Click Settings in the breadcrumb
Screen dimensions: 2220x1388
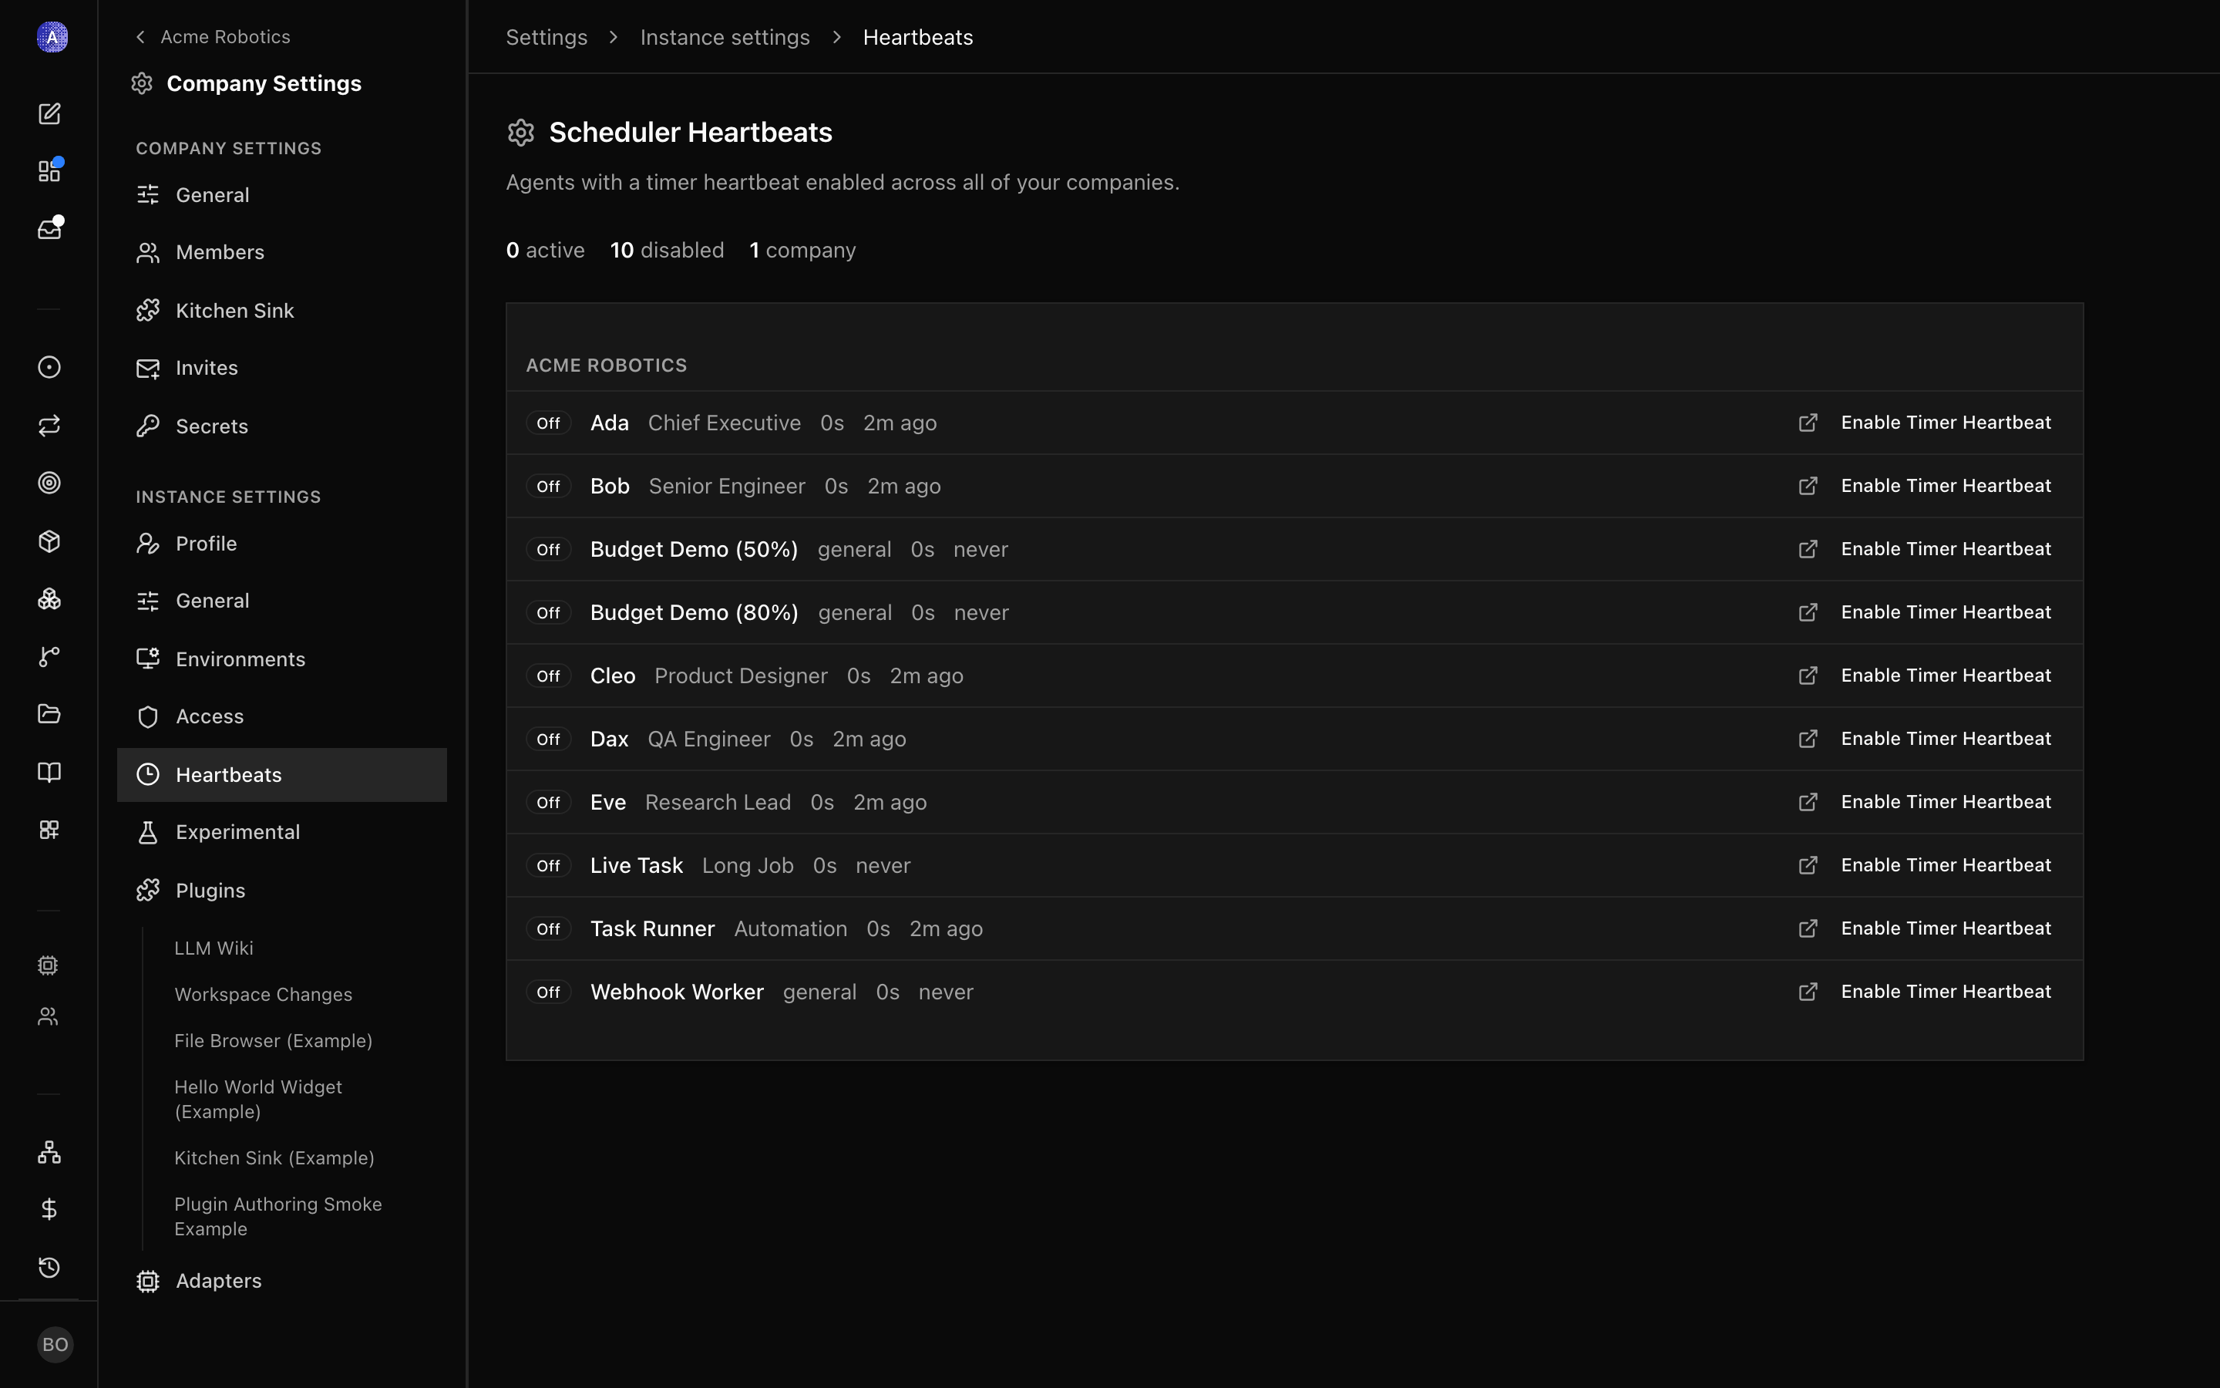[x=547, y=38]
